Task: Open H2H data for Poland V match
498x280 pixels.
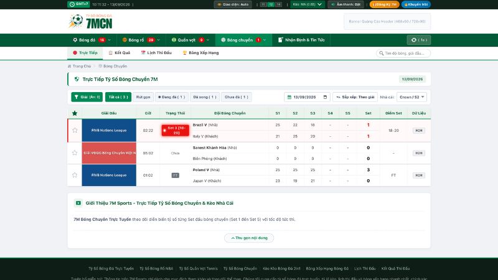Action: coord(418,175)
